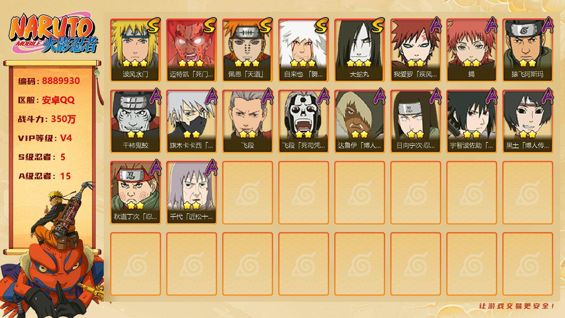Select the plain 飞段 card
Screen dimensions: 565x318
point(248,121)
